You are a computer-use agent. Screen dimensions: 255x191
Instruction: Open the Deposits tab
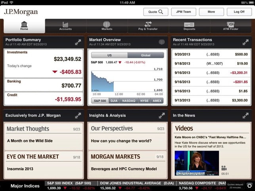(x=189, y=26)
